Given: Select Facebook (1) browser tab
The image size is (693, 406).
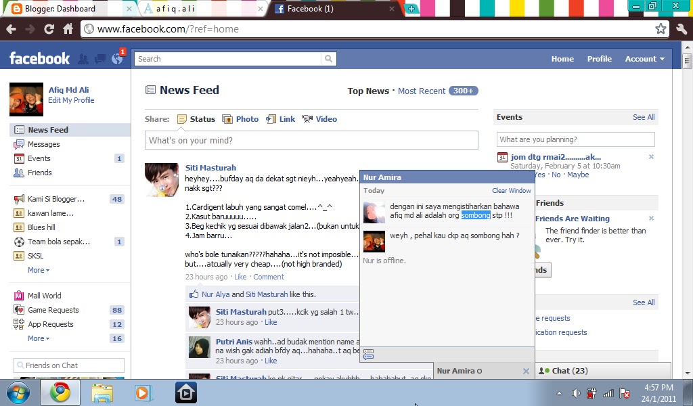Looking at the screenshot, I should pos(334,8).
